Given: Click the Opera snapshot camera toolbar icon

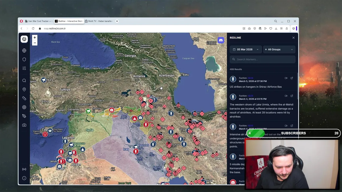Looking at the screenshot, I should pyautogui.click(x=249, y=29).
